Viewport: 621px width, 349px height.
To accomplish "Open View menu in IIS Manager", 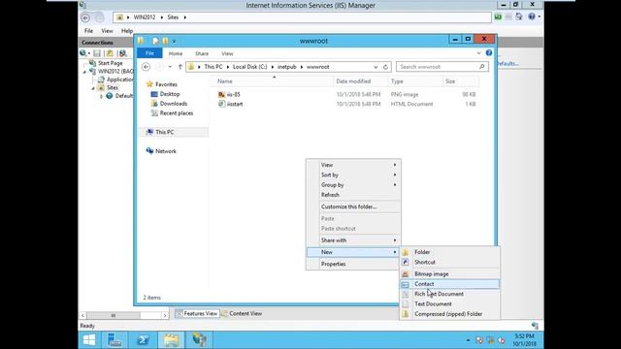I will tap(107, 31).
